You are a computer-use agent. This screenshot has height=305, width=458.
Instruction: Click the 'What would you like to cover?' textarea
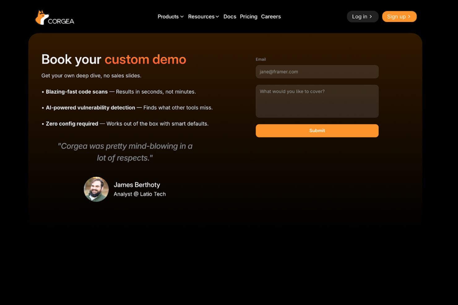coord(317,101)
